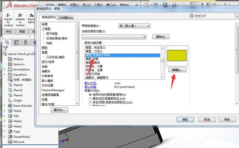Click the Tap1 feature icon
This screenshot has width=239, height=148.
10,131
